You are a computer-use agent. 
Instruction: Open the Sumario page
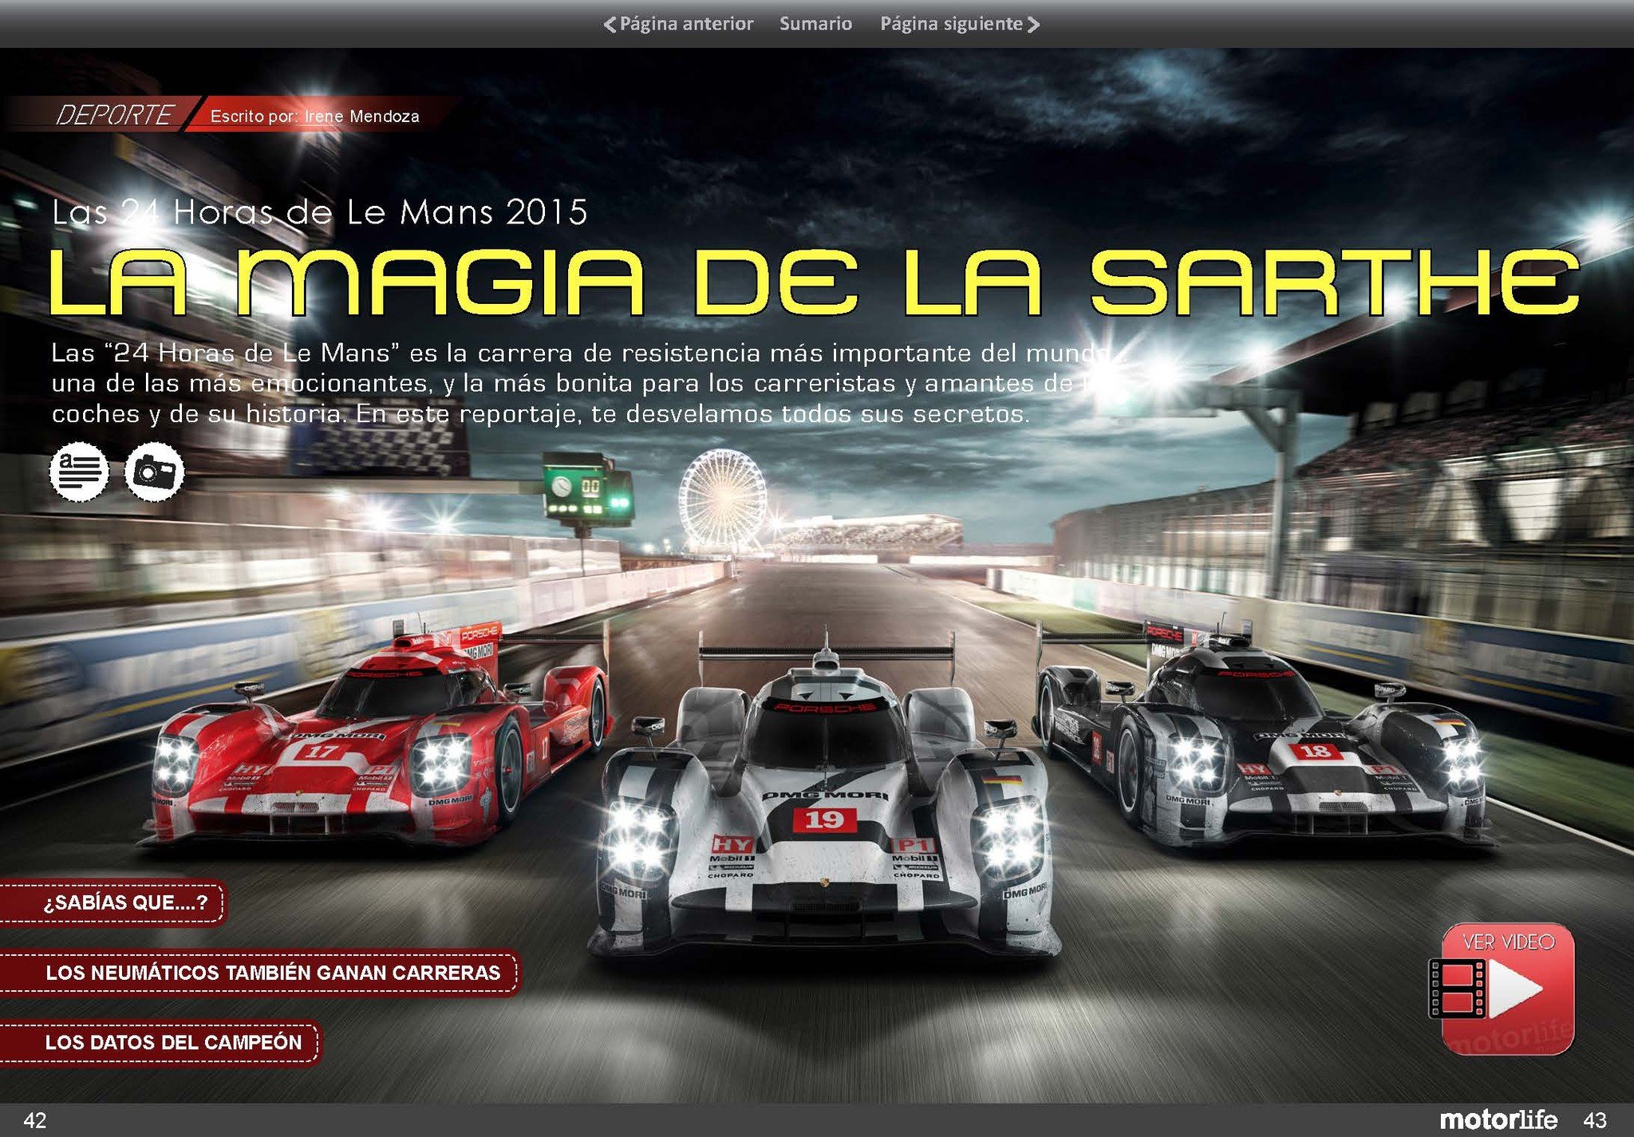(815, 24)
